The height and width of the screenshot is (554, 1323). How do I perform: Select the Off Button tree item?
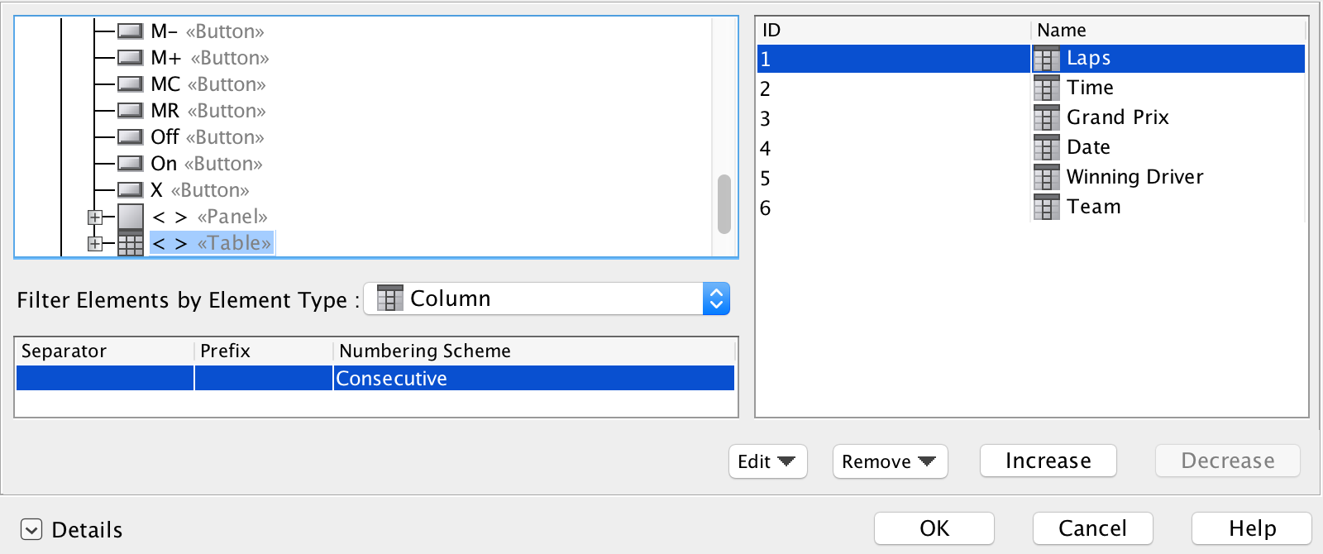[x=207, y=137]
